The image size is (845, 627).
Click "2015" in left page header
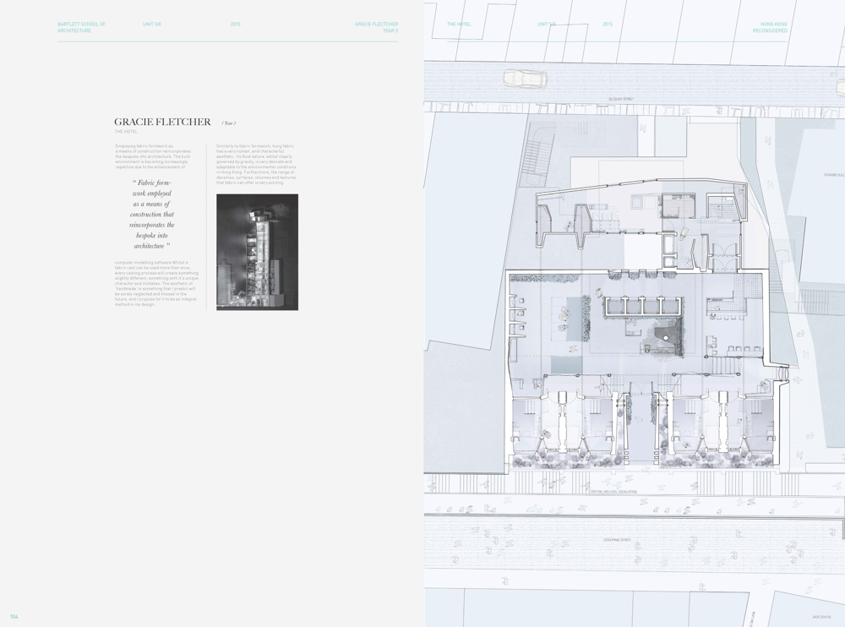pyautogui.click(x=235, y=25)
